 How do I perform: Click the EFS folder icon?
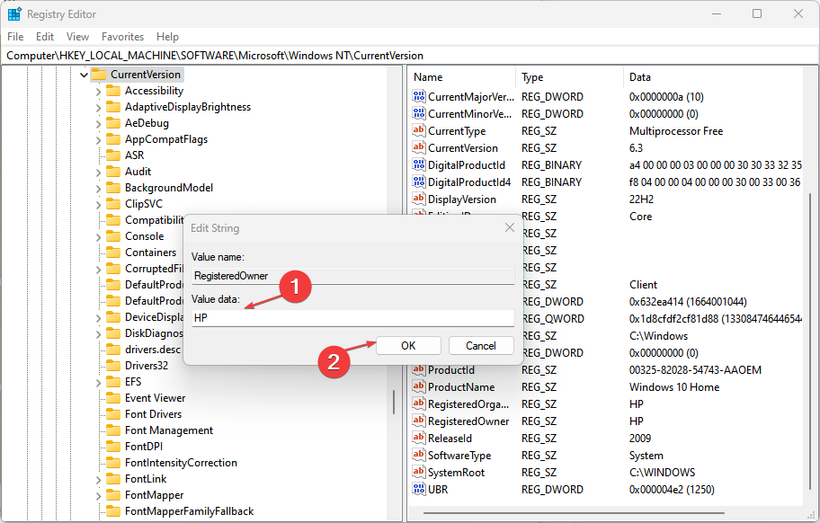[x=113, y=382]
